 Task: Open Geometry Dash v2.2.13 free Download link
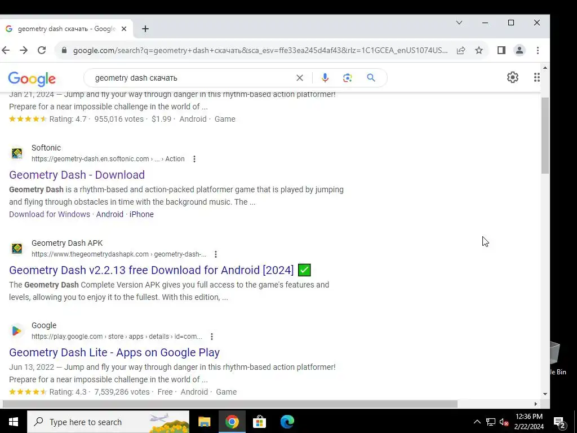click(x=160, y=270)
